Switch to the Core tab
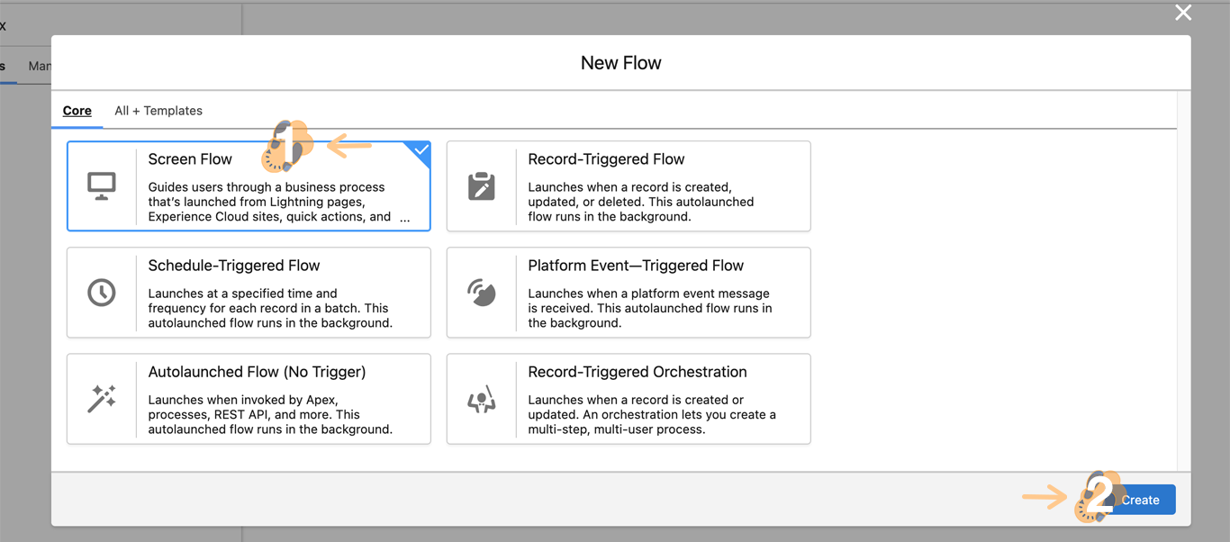The height and width of the screenshot is (542, 1230). pos(77,111)
